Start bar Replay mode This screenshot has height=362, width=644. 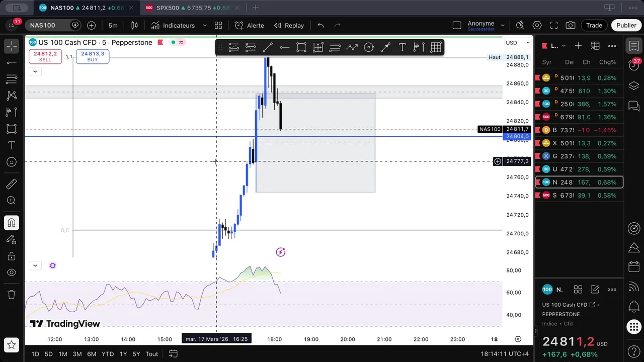click(289, 25)
